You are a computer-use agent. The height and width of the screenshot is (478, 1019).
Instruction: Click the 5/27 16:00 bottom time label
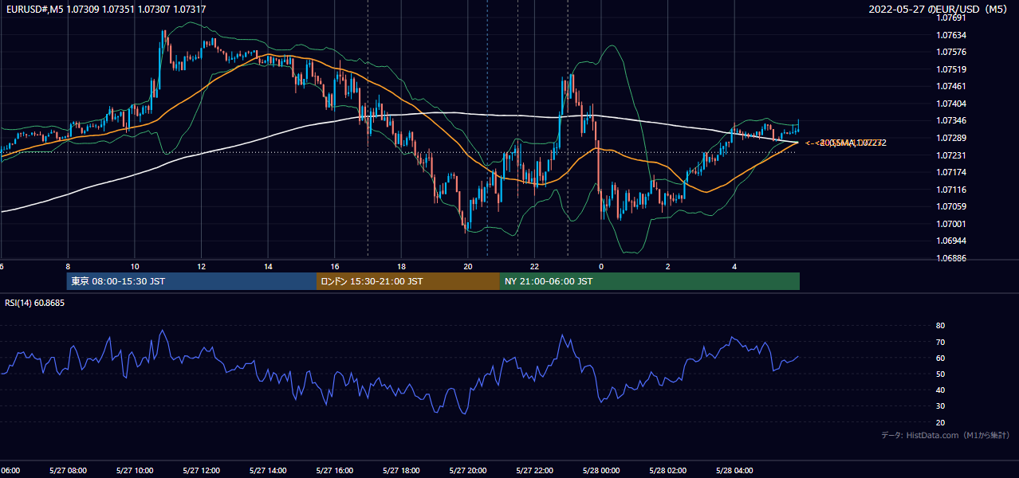pyautogui.click(x=335, y=471)
